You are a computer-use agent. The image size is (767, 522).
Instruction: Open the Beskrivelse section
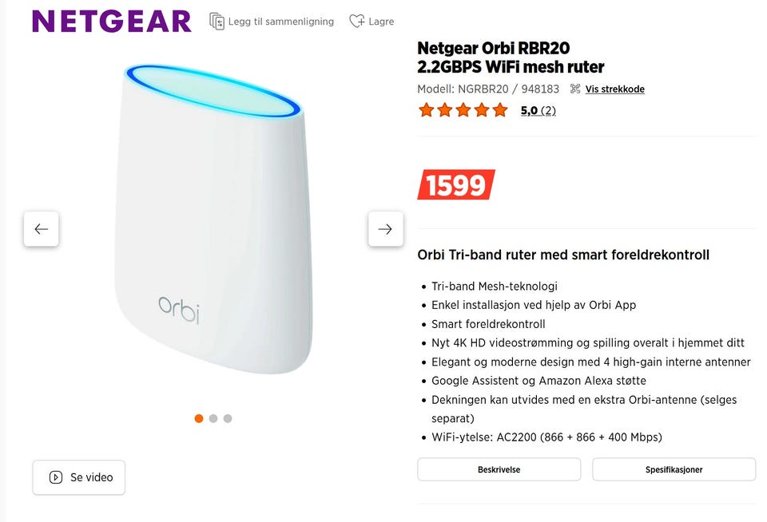(x=499, y=469)
